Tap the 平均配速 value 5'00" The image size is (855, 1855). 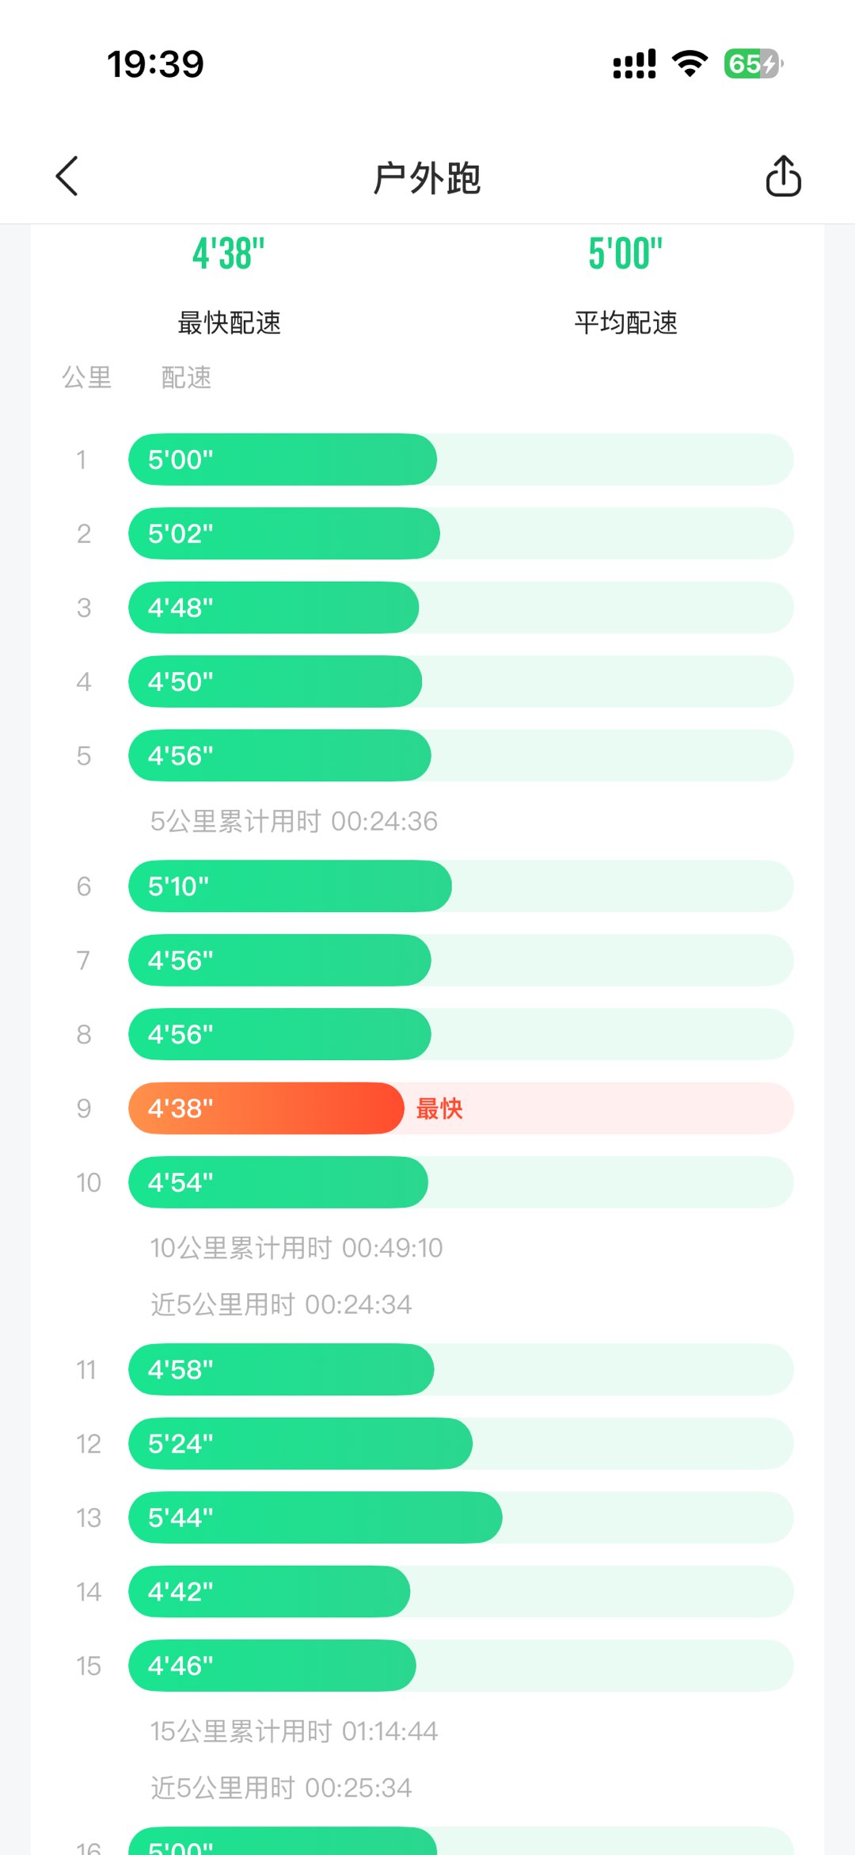point(625,254)
